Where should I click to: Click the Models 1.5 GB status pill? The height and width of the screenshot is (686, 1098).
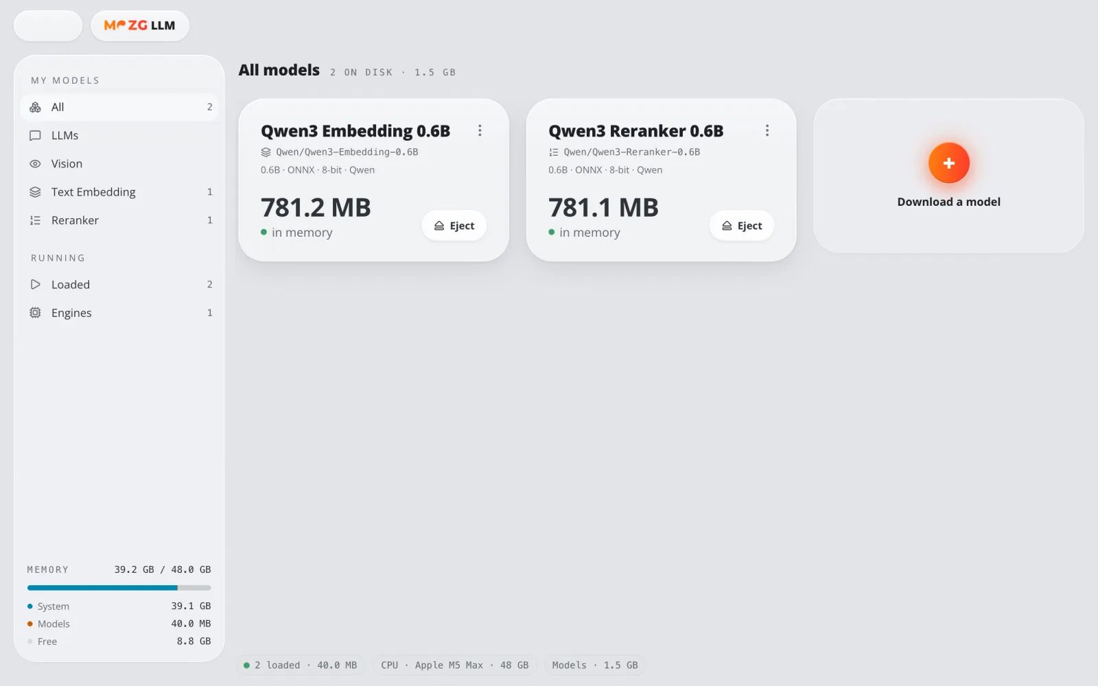click(x=595, y=665)
